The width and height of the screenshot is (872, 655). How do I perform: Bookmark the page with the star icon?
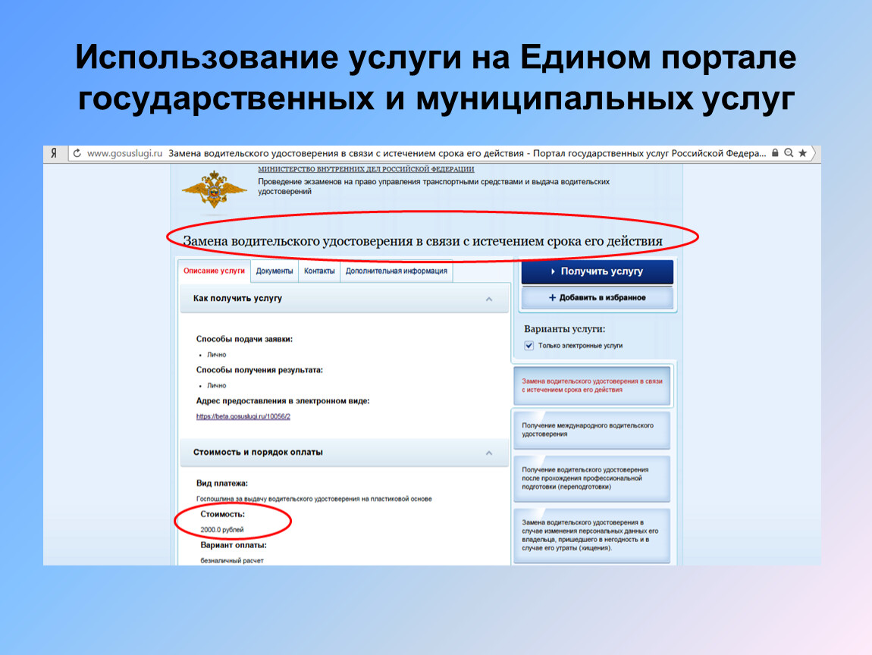tap(803, 153)
